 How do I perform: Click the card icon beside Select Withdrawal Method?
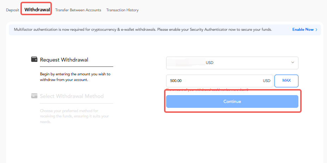34,96
